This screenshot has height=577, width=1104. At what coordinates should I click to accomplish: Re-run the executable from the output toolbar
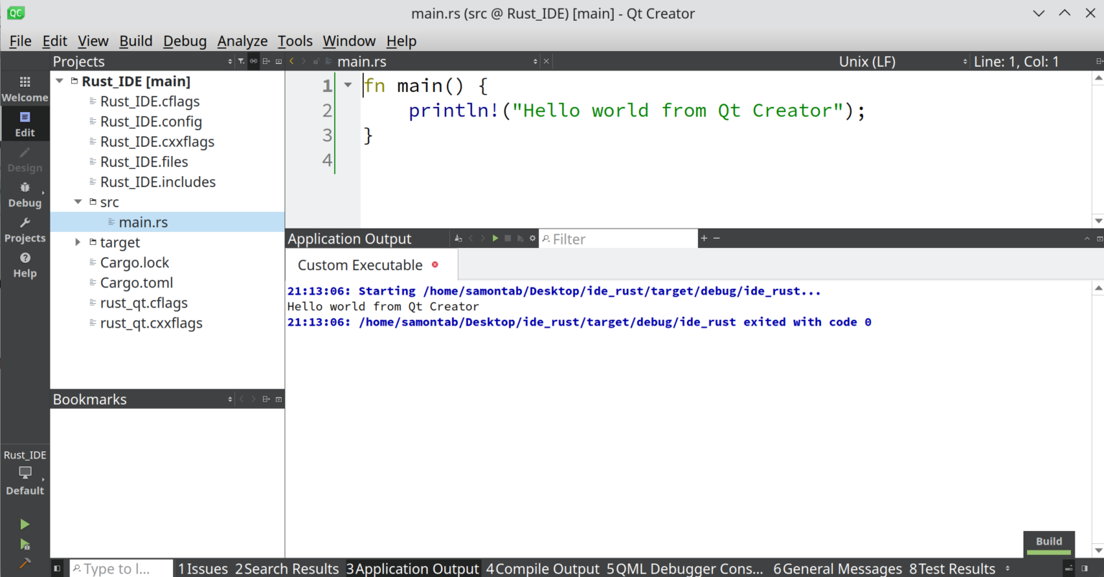pos(495,238)
